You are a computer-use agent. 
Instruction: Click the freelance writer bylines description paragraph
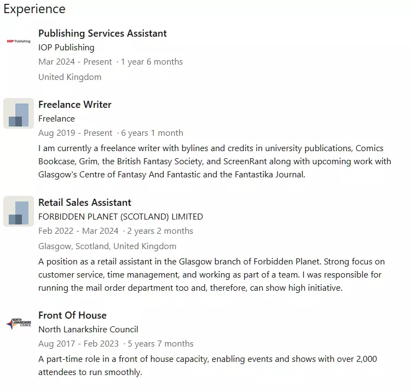pyautogui.click(x=215, y=162)
